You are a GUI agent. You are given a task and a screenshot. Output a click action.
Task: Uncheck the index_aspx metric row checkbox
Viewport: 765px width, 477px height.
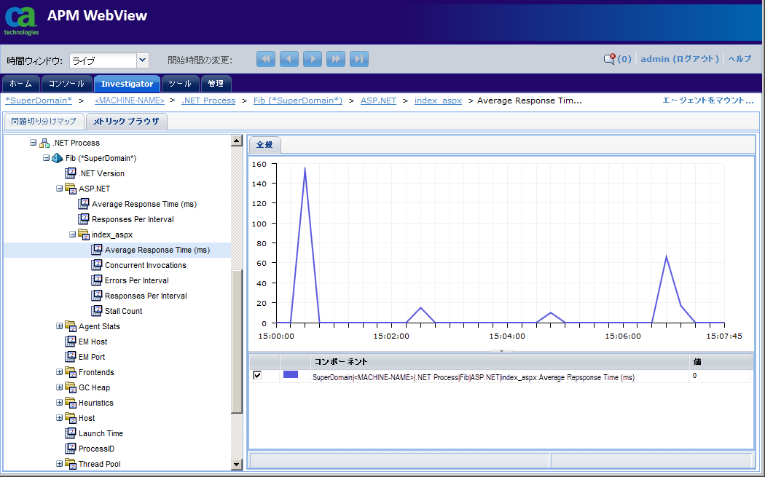coord(257,375)
